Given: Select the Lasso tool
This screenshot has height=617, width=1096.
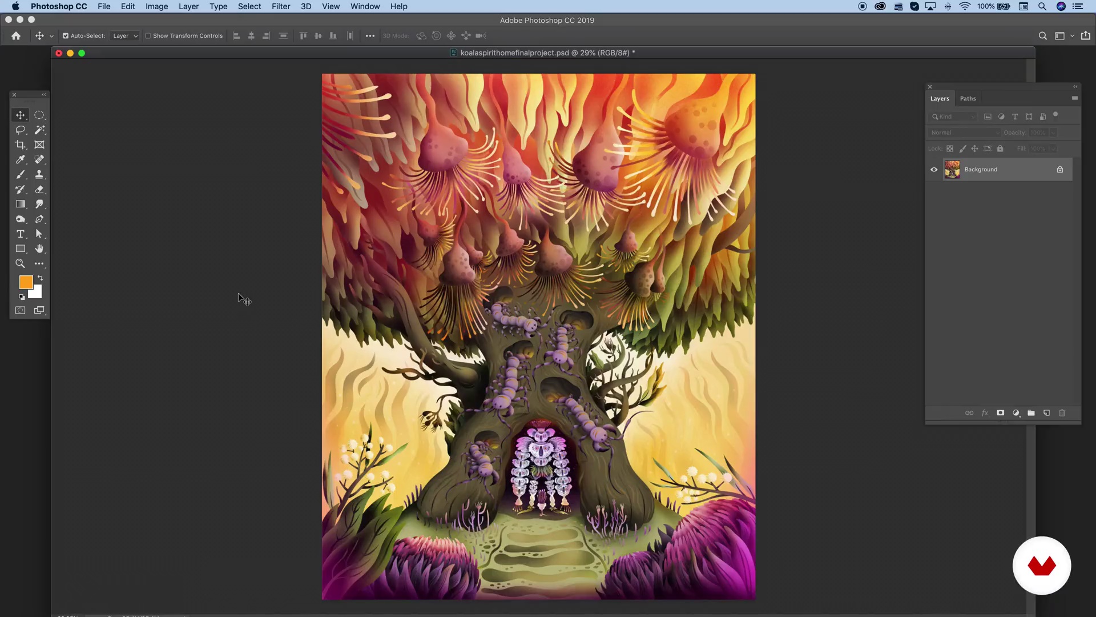Looking at the screenshot, I should [x=21, y=130].
